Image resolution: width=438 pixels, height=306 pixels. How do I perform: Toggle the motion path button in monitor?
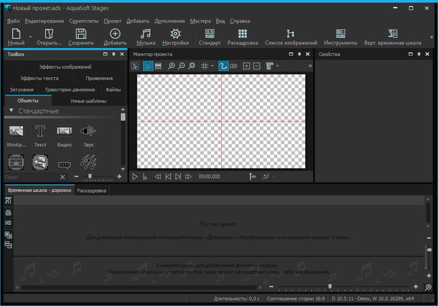pyautogui.click(x=222, y=66)
